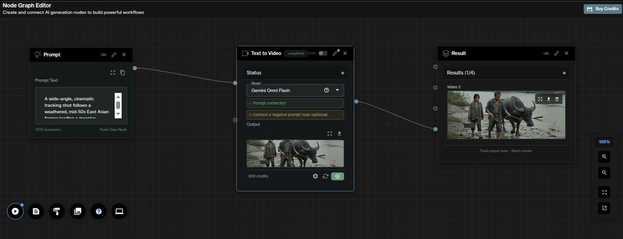Image resolution: width=623 pixels, height=239 pixels.
Task: Expand the prompt text to fullscreen
Action: (113, 73)
